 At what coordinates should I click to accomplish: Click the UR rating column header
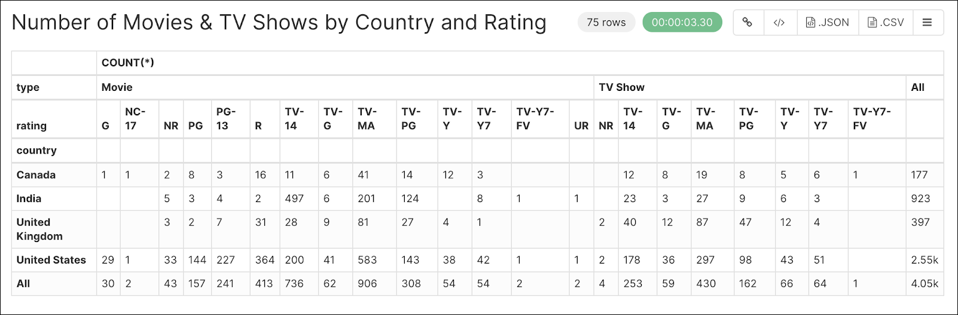tap(581, 126)
